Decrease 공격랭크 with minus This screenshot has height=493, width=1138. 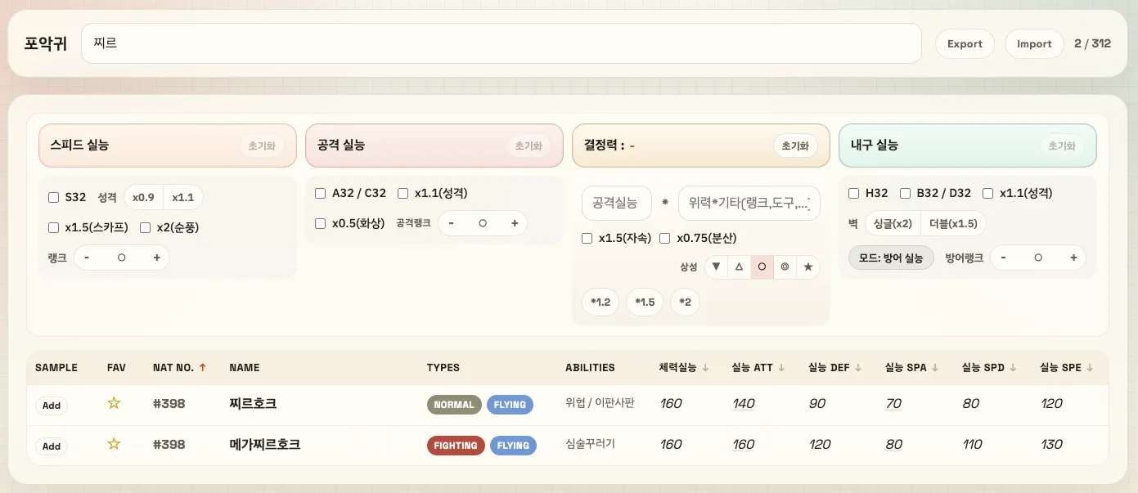pyautogui.click(x=452, y=223)
